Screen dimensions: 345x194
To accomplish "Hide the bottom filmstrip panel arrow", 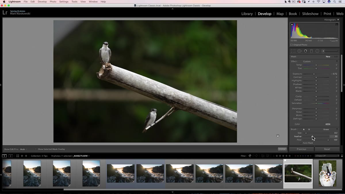I will point(172,192).
